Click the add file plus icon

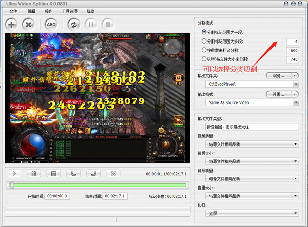click(x=11, y=25)
